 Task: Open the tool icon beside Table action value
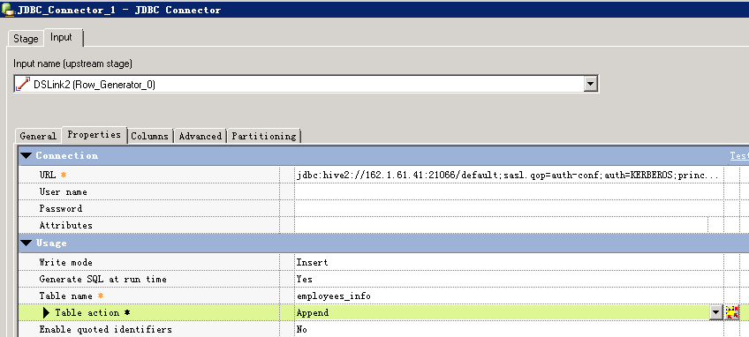(x=731, y=312)
